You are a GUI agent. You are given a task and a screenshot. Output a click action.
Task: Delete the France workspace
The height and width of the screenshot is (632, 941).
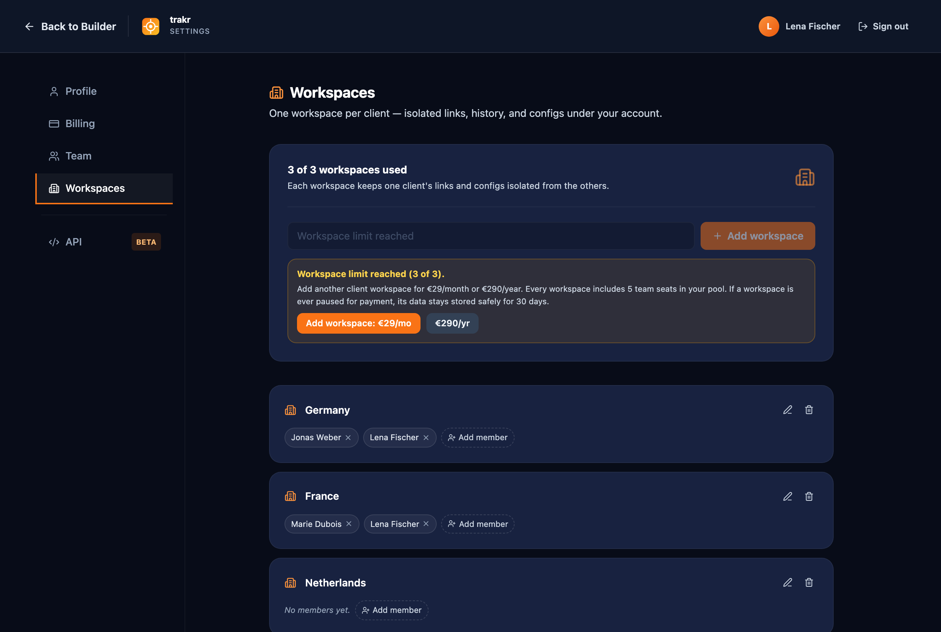(809, 496)
